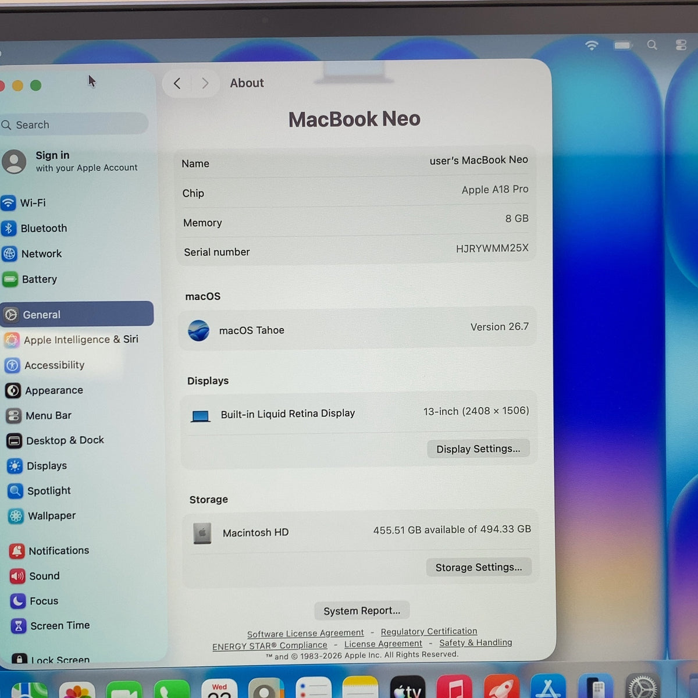Click the Display Settings button

pos(478,448)
